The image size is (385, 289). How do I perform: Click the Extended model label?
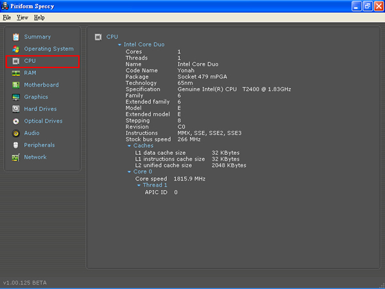148,114
